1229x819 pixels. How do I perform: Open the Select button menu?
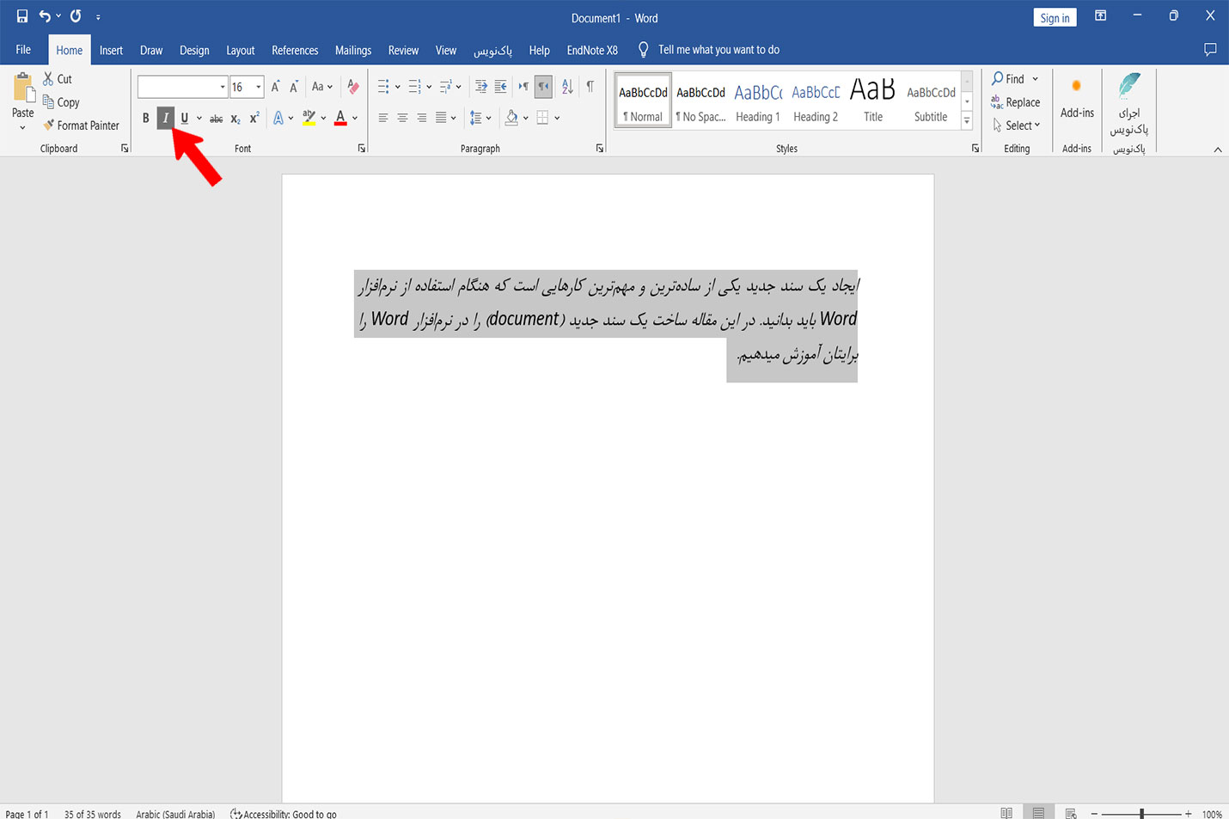1017,125
